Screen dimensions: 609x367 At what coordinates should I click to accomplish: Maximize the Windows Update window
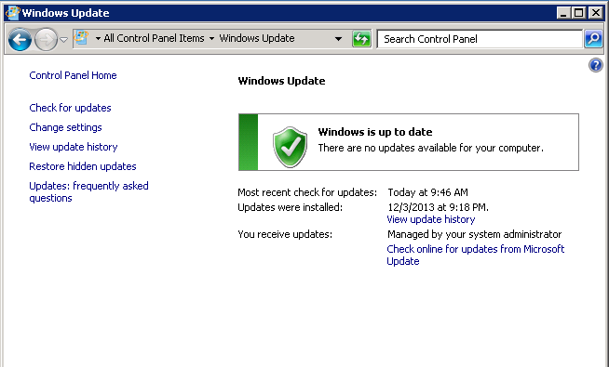click(578, 13)
